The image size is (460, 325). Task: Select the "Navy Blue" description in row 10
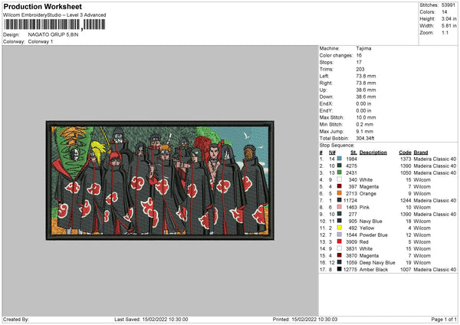pyautogui.click(x=371, y=222)
